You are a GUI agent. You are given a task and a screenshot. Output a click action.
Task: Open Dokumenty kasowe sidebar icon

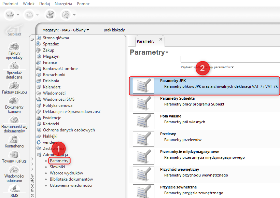pos(15,101)
